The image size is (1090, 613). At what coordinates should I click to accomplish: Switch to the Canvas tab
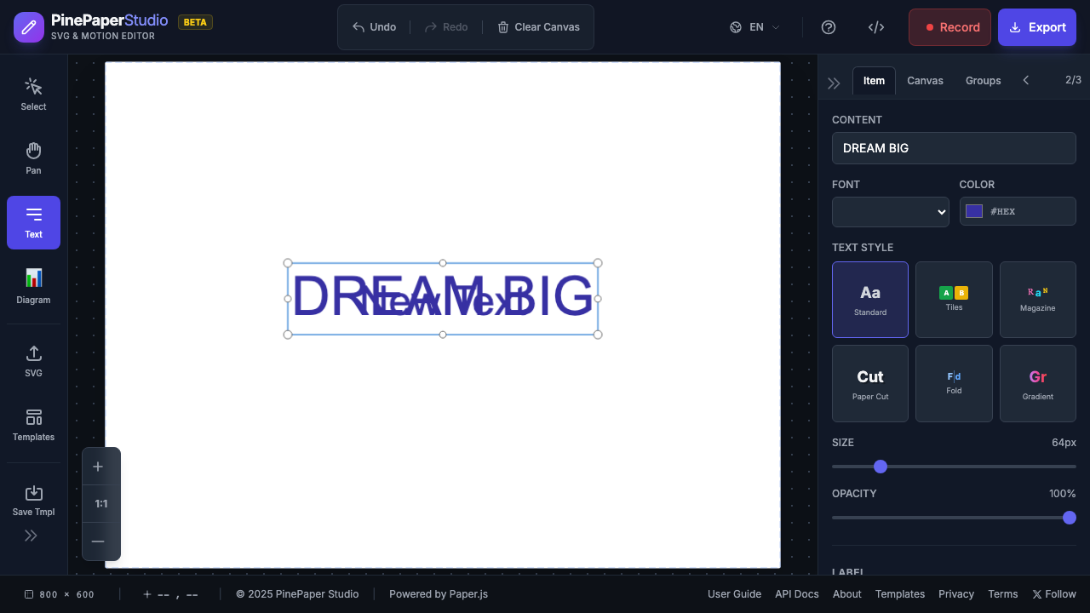click(925, 80)
